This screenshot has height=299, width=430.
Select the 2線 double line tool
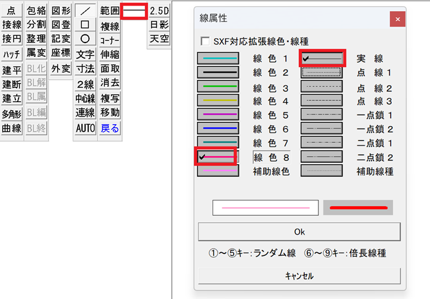(x=85, y=84)
